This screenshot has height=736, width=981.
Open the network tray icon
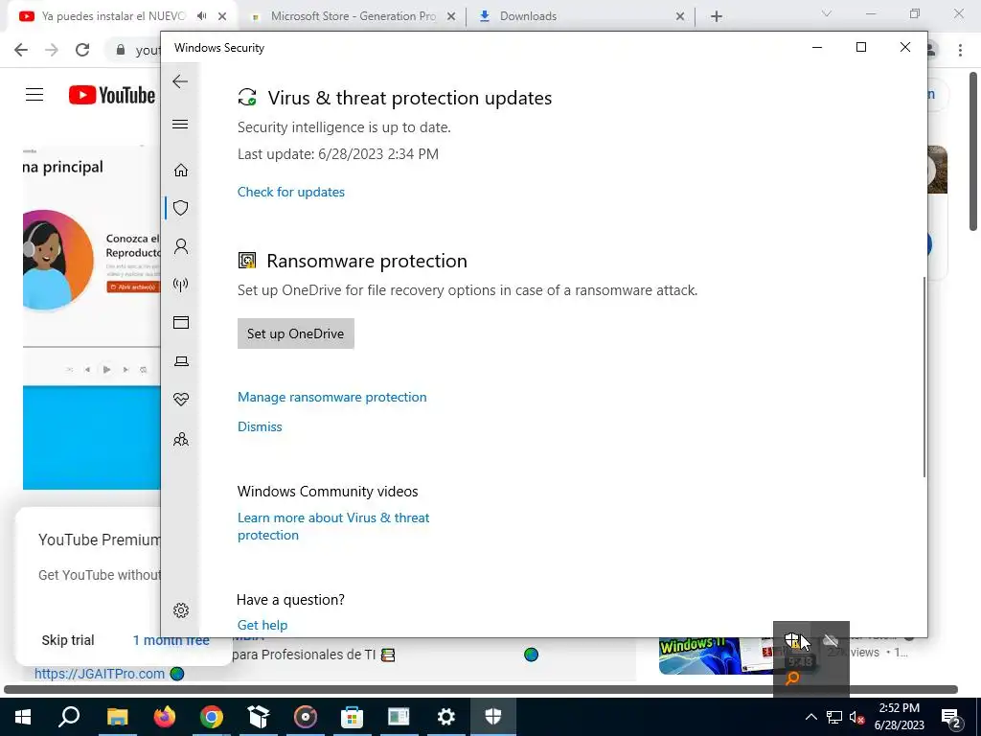834,717
